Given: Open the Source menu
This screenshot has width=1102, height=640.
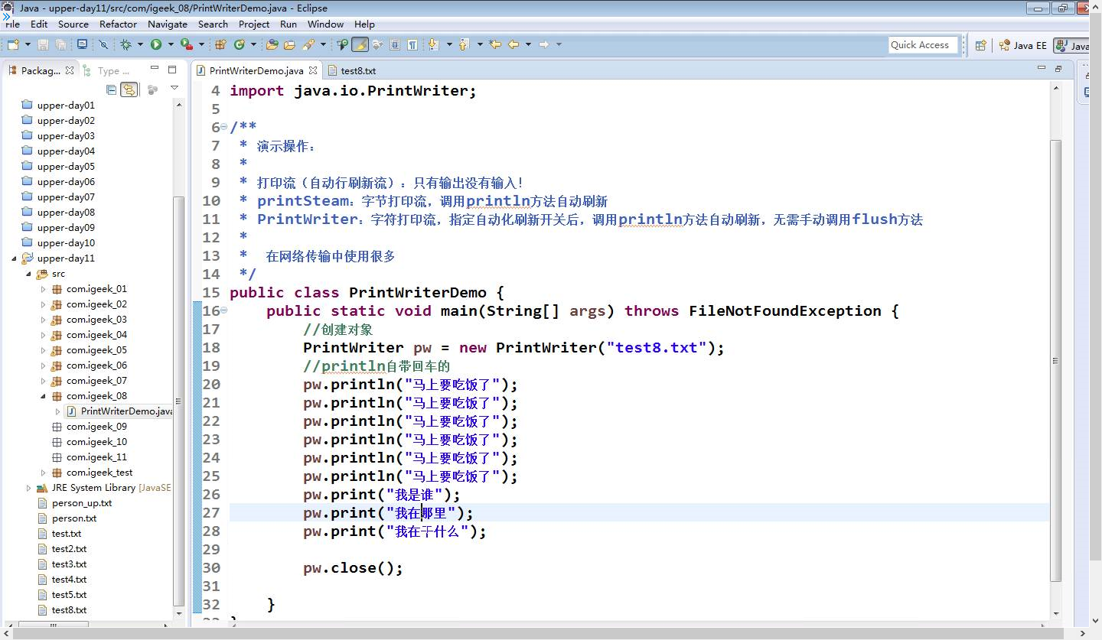Looking at the screenshot, I should 73,24.
